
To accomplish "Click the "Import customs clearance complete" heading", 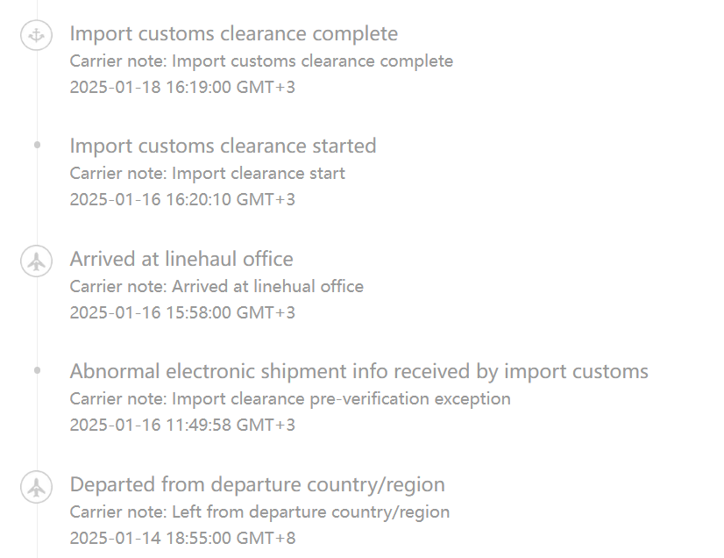I will (233, 34).
